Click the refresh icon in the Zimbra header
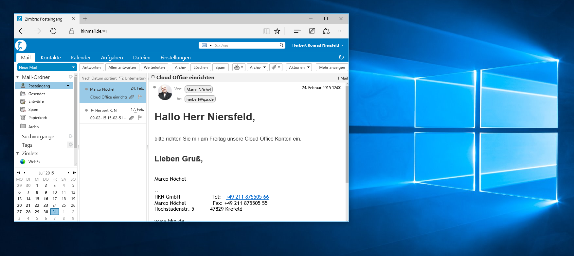Screen dimensions: 574x256 [x=341, y=57]
